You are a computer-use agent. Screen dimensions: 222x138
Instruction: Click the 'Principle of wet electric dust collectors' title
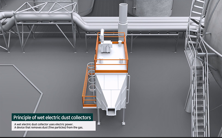click(x=52, y=117)
